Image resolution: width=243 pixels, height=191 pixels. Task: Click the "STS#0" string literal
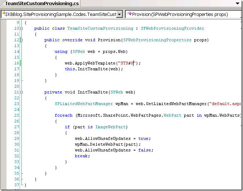pos(127,63)
